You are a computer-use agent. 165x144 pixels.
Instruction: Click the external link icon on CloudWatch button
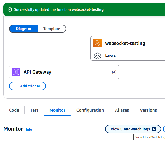[x=154, y=129]
